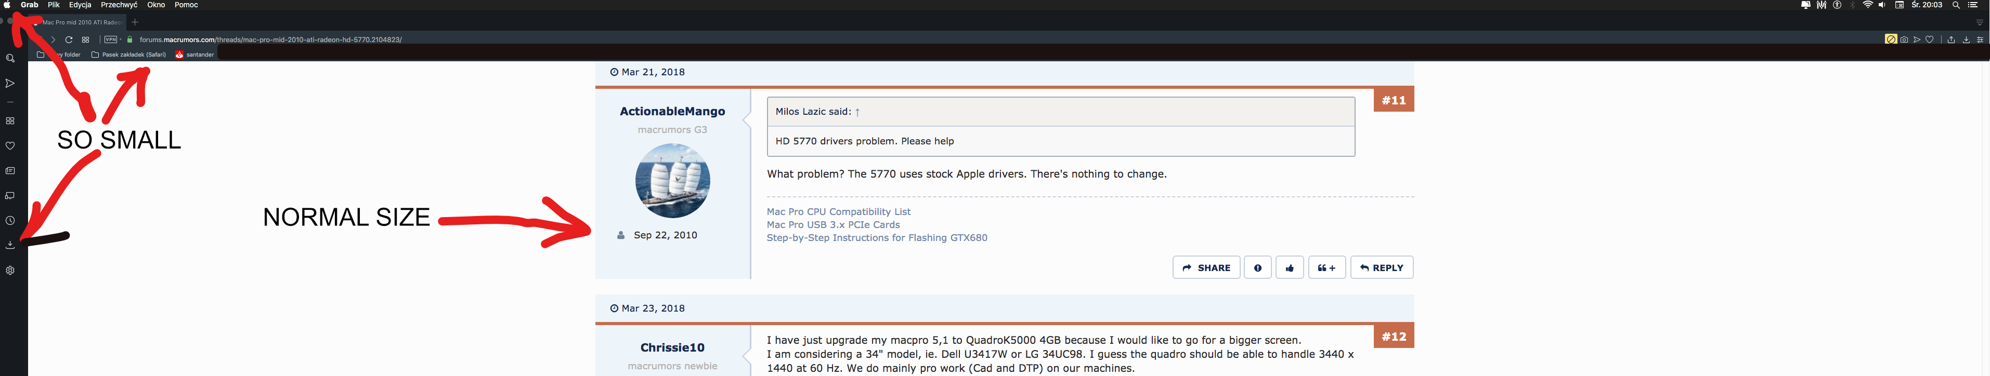Reload the page with the refresh icon

[x=69, y=39]
